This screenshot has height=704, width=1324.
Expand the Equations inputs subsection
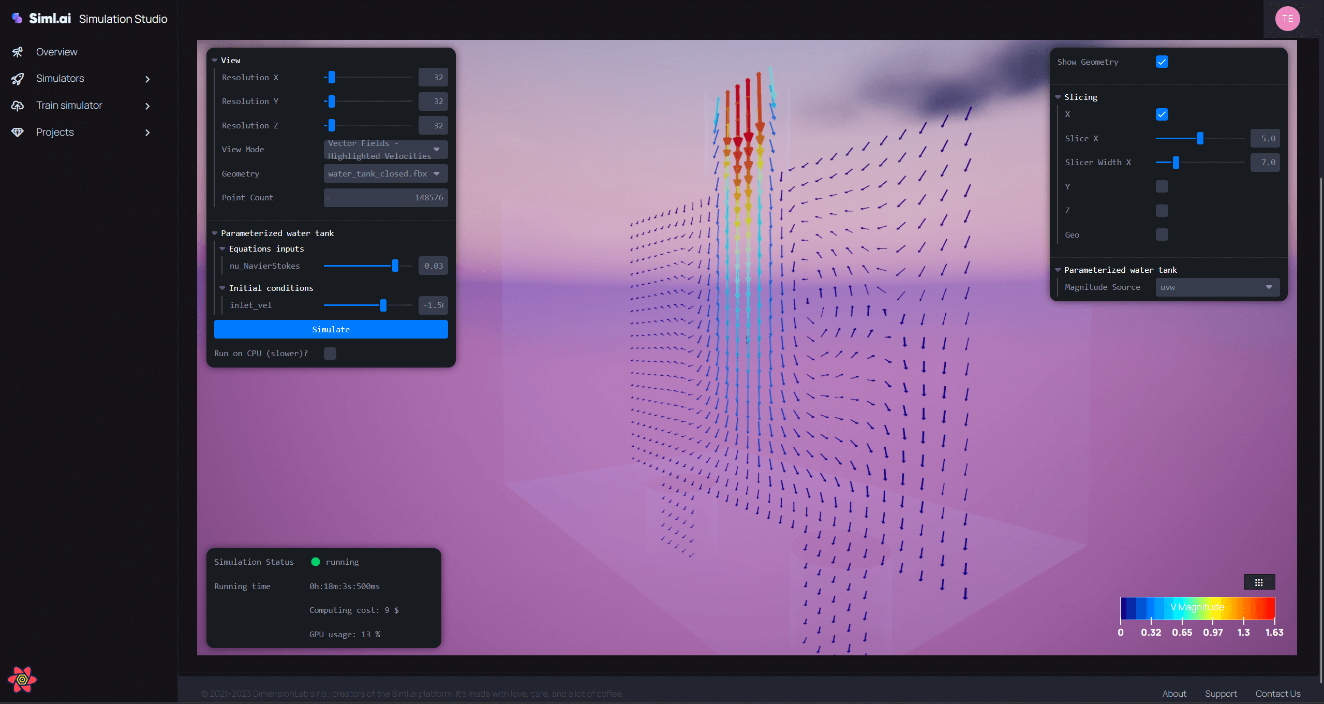(224, 248)
